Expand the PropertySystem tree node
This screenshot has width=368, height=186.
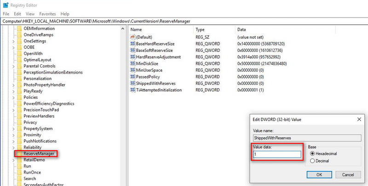click(14, 129)
